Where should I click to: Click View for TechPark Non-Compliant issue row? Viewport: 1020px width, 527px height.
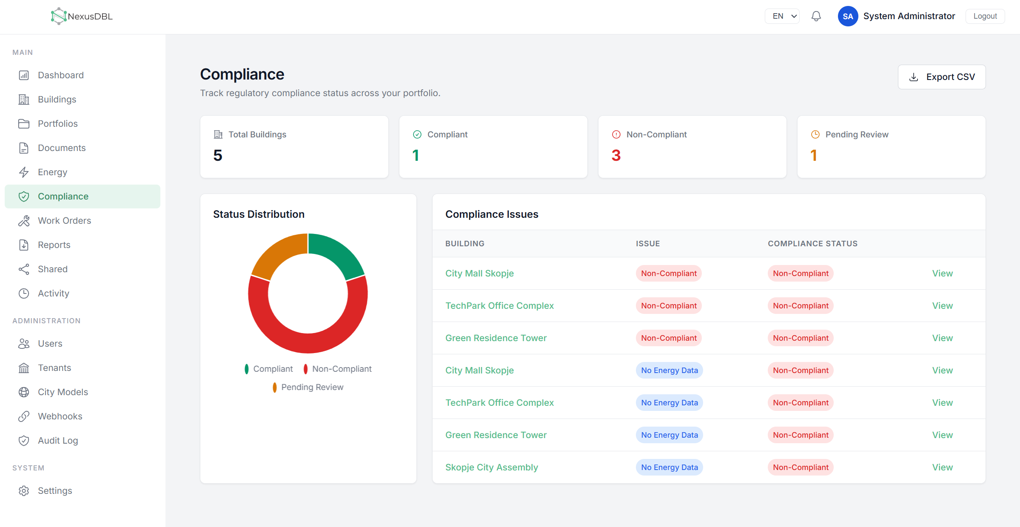[x=942, y=306]
